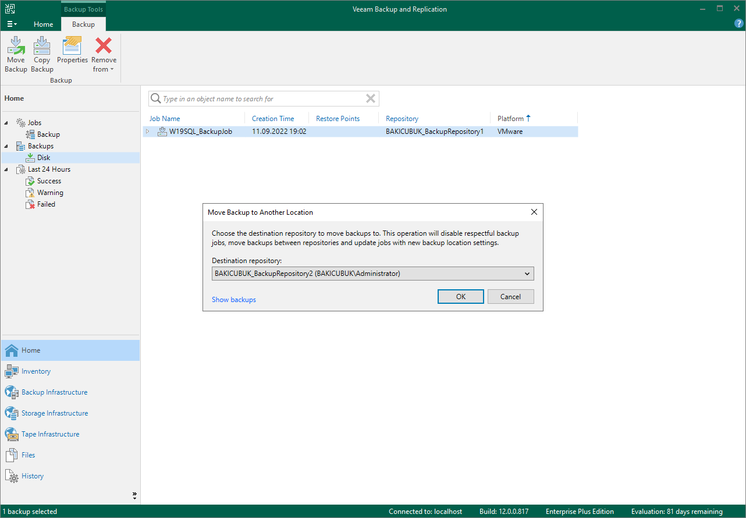746x518 pixels.
Task: Sort by Creation Time column header
Action: point(273,119)
